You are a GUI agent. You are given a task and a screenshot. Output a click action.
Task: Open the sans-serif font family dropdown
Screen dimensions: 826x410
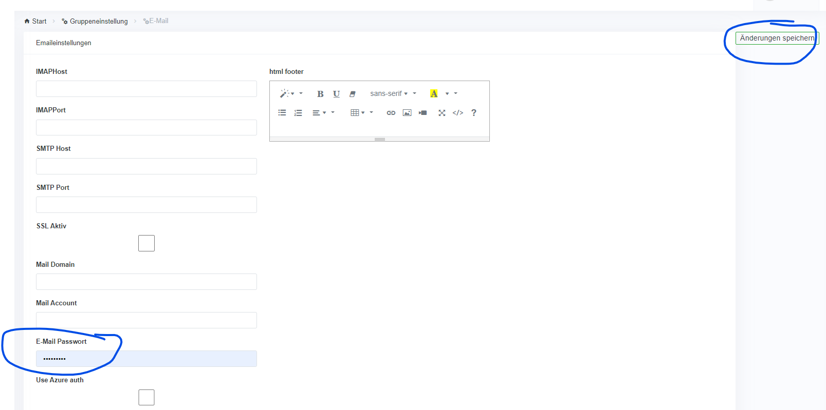pyautogui.click(x=389, y=94)
